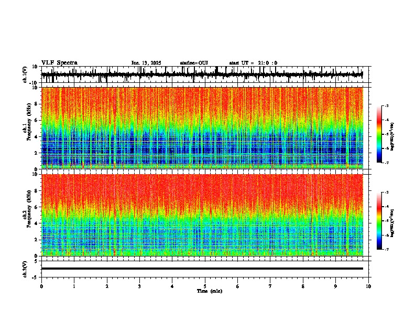Click time axis tick label "10"
Image resolution: width=415 pixels, height=321 pixels.
(368, 286)
